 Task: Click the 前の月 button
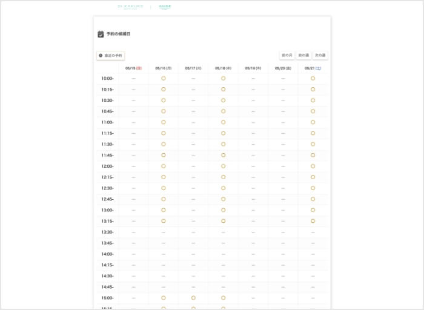[287, 55]
